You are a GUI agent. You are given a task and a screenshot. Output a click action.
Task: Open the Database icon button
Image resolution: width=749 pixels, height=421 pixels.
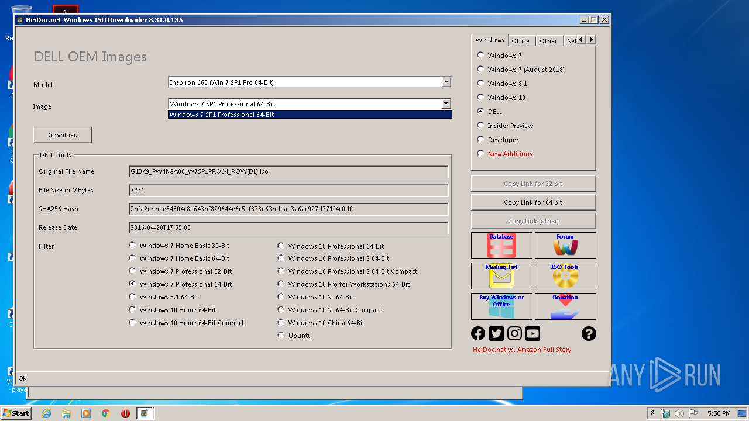pyautogui.click(x=501, y=246)
